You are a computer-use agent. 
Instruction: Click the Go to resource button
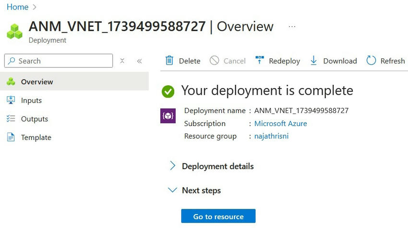pos(218,217)
